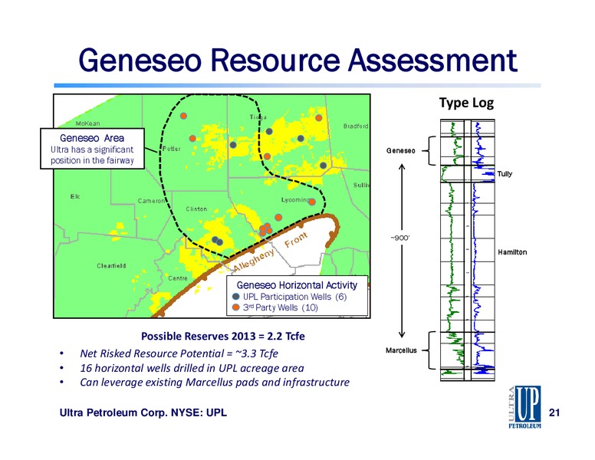This screenshot has height=460, width=595.
Task: Click the 'Marcellus' formation label
Action: coord(401,350)
